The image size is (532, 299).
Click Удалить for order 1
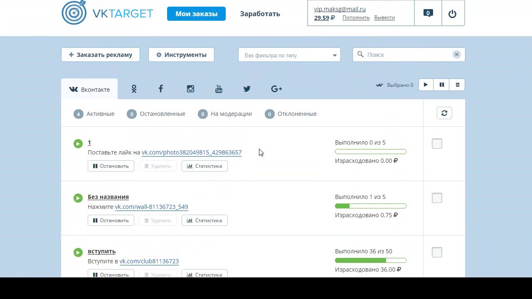coord(158,166)
